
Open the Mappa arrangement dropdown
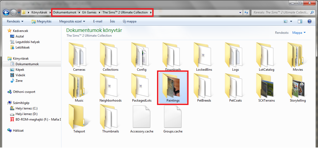(299, 33)
